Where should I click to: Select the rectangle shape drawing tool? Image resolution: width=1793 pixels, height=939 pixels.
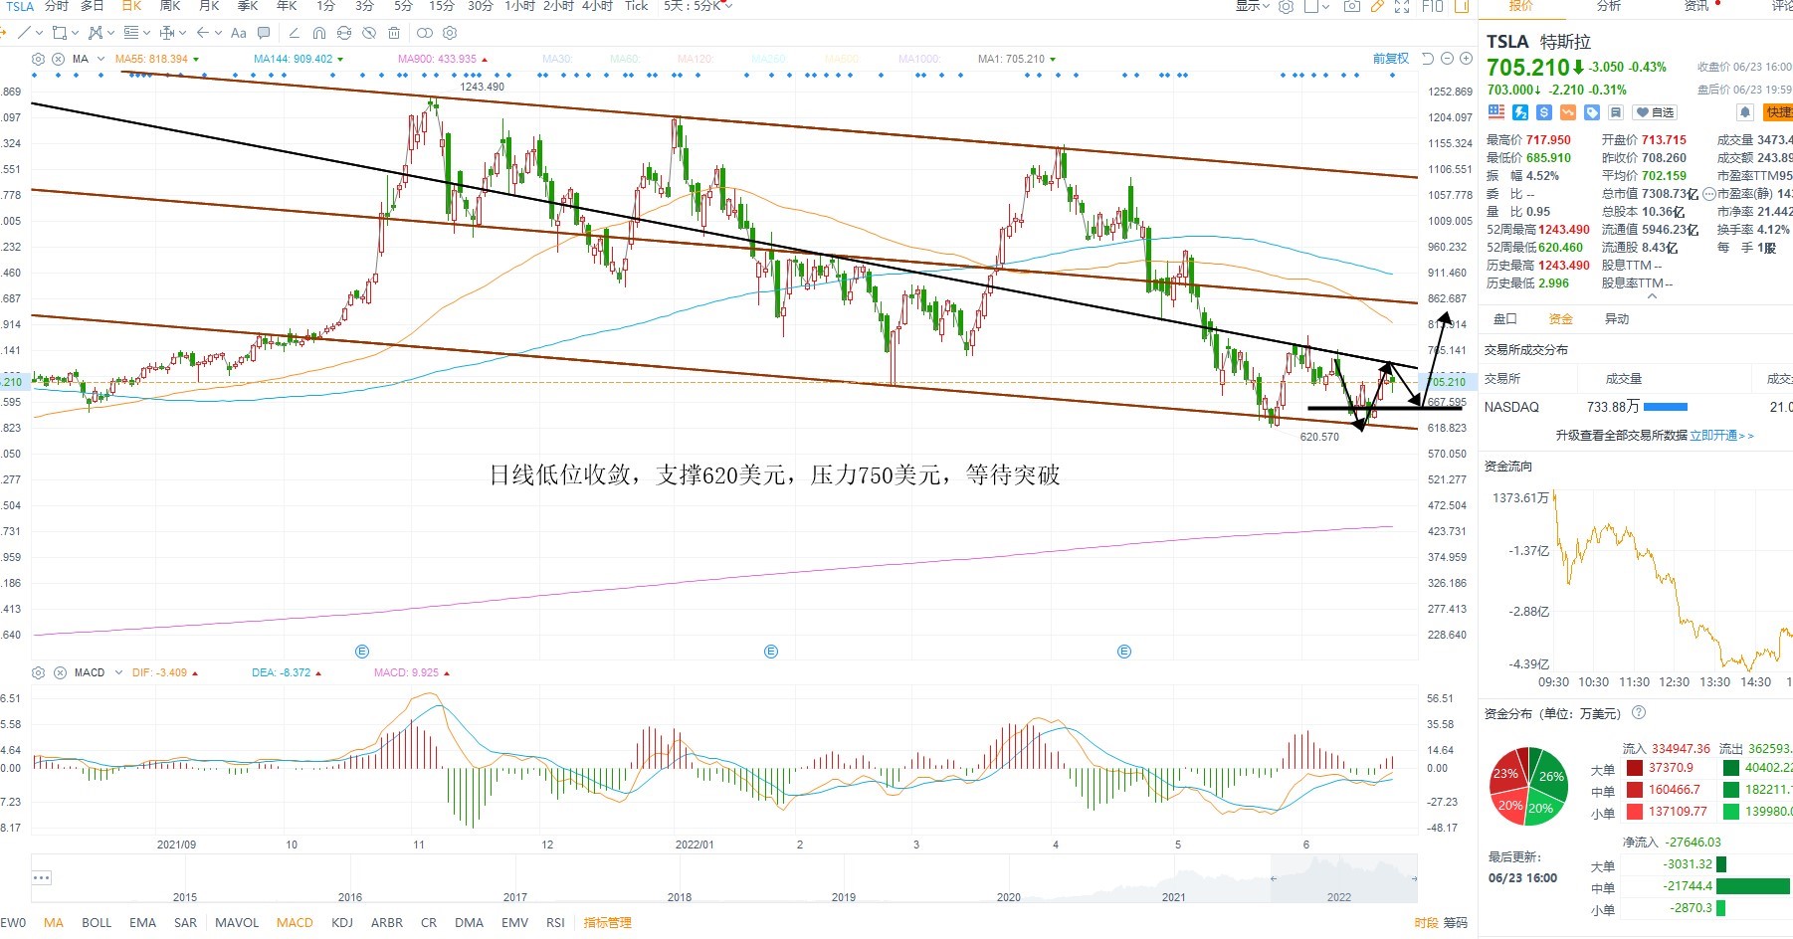(x=60, y=33)
